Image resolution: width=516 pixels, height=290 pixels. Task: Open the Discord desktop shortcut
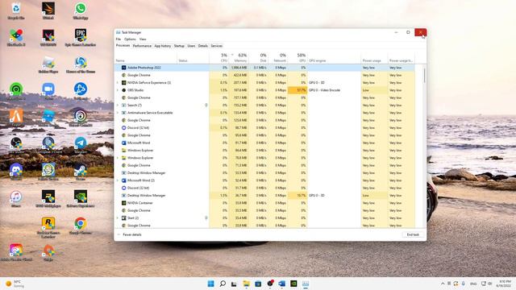(x=16, y=172)
